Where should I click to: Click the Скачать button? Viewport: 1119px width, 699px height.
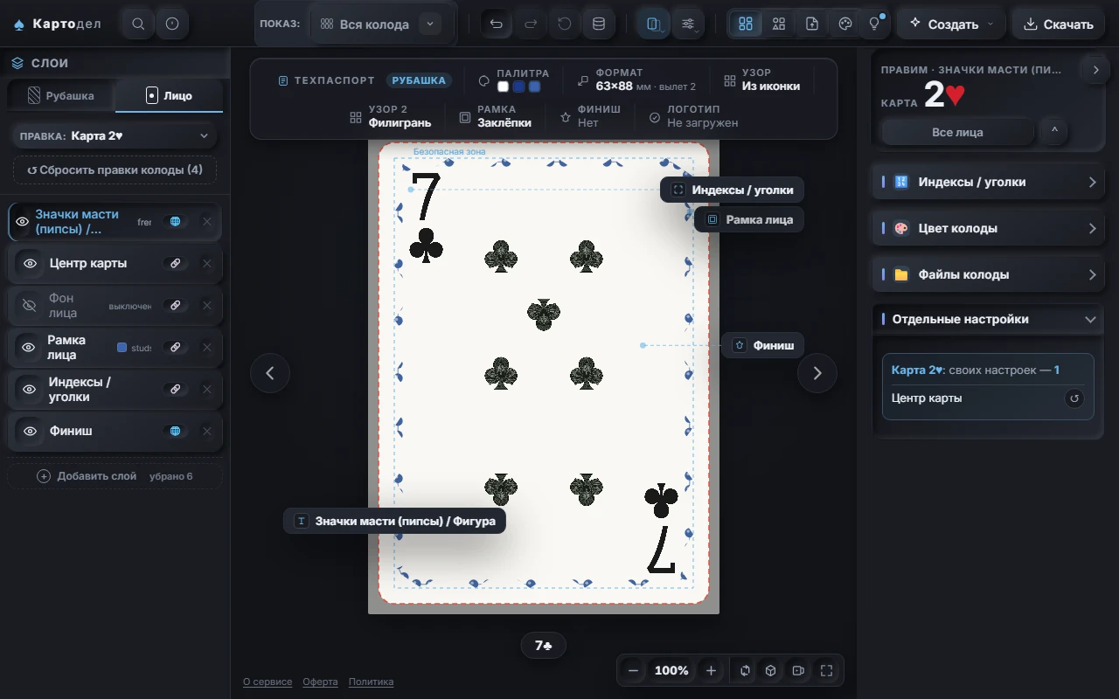1059,24
